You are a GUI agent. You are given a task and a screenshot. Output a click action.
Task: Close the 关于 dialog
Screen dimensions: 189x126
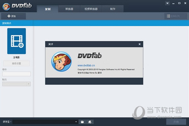tap(140, 44)
